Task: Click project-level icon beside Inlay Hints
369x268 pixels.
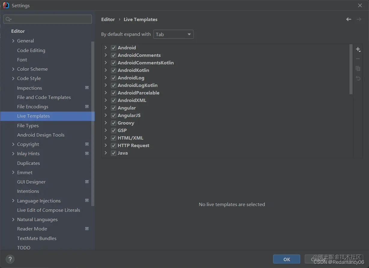Action: (87, 153)
